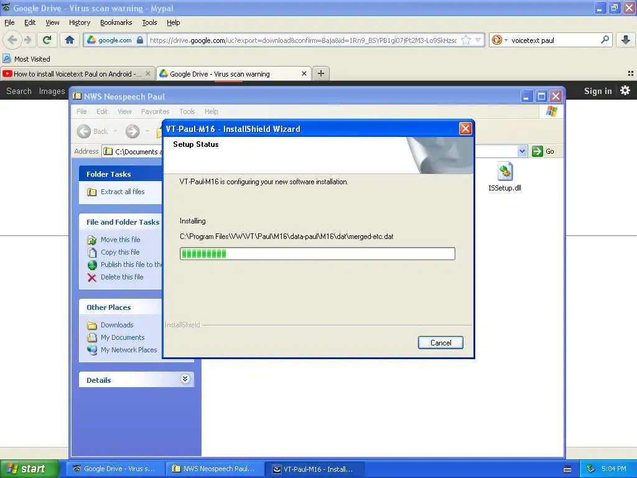Click the tab groups grid icon

click(631, 73)
